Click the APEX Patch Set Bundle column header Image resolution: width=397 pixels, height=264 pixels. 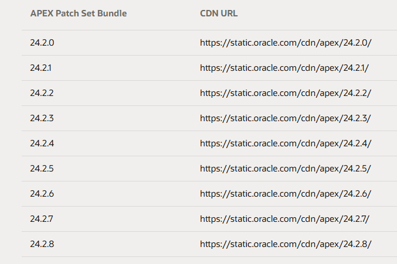tap(79, 13)
